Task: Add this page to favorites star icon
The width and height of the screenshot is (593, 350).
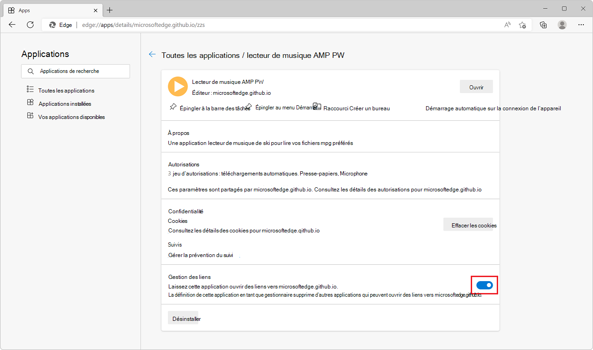Action: click(x=523, y=25)
